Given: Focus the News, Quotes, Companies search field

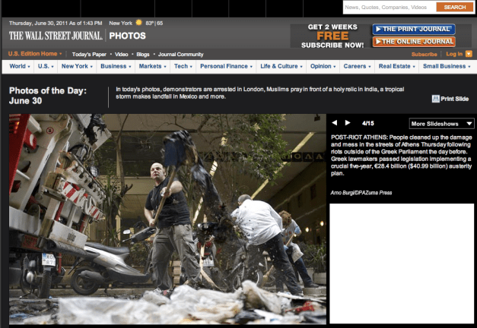Looking at the screenshot, I should [x=388, y=7].
